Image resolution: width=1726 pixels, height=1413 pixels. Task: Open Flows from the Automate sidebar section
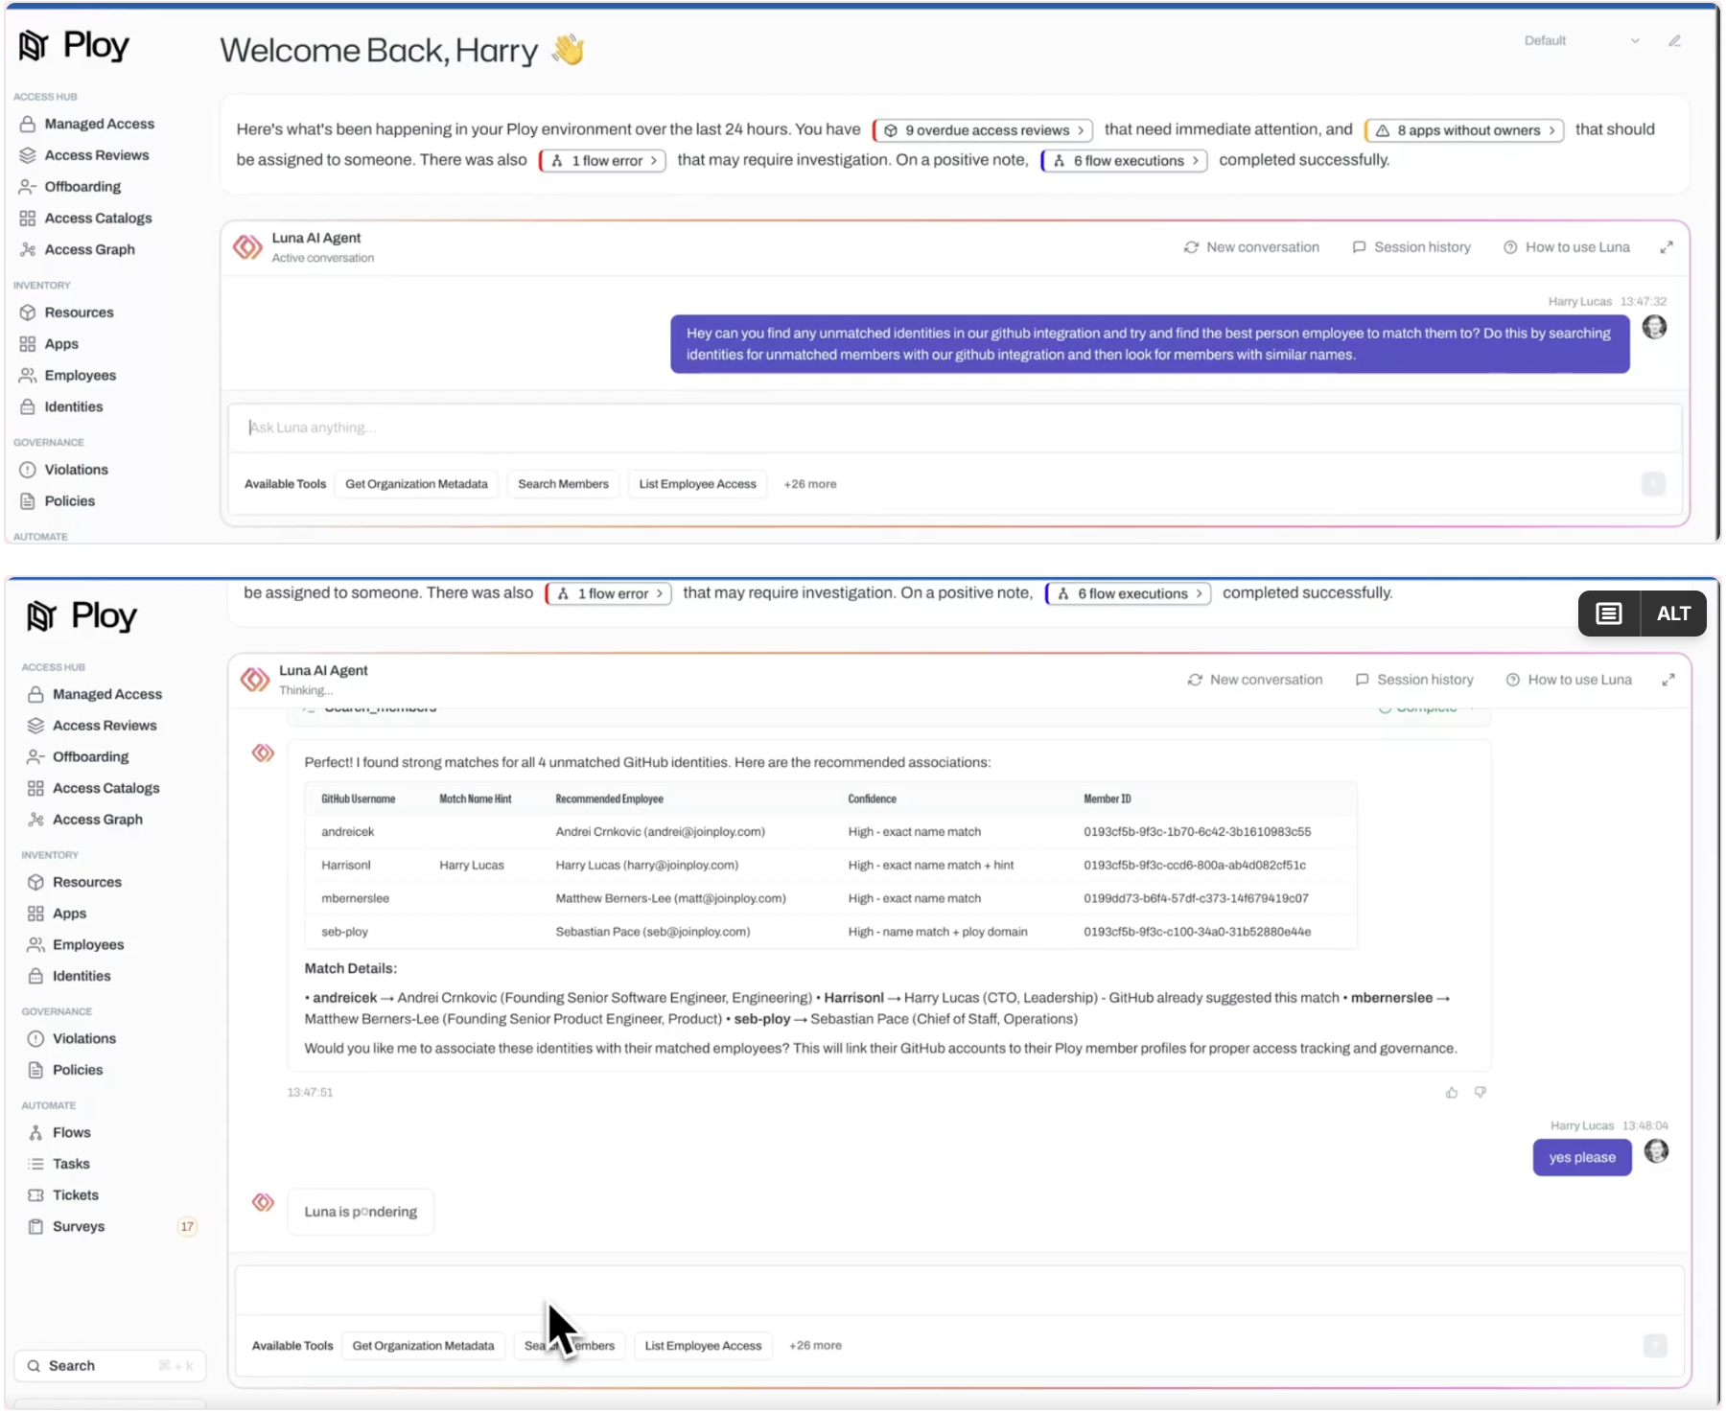tap(71, 1132)
